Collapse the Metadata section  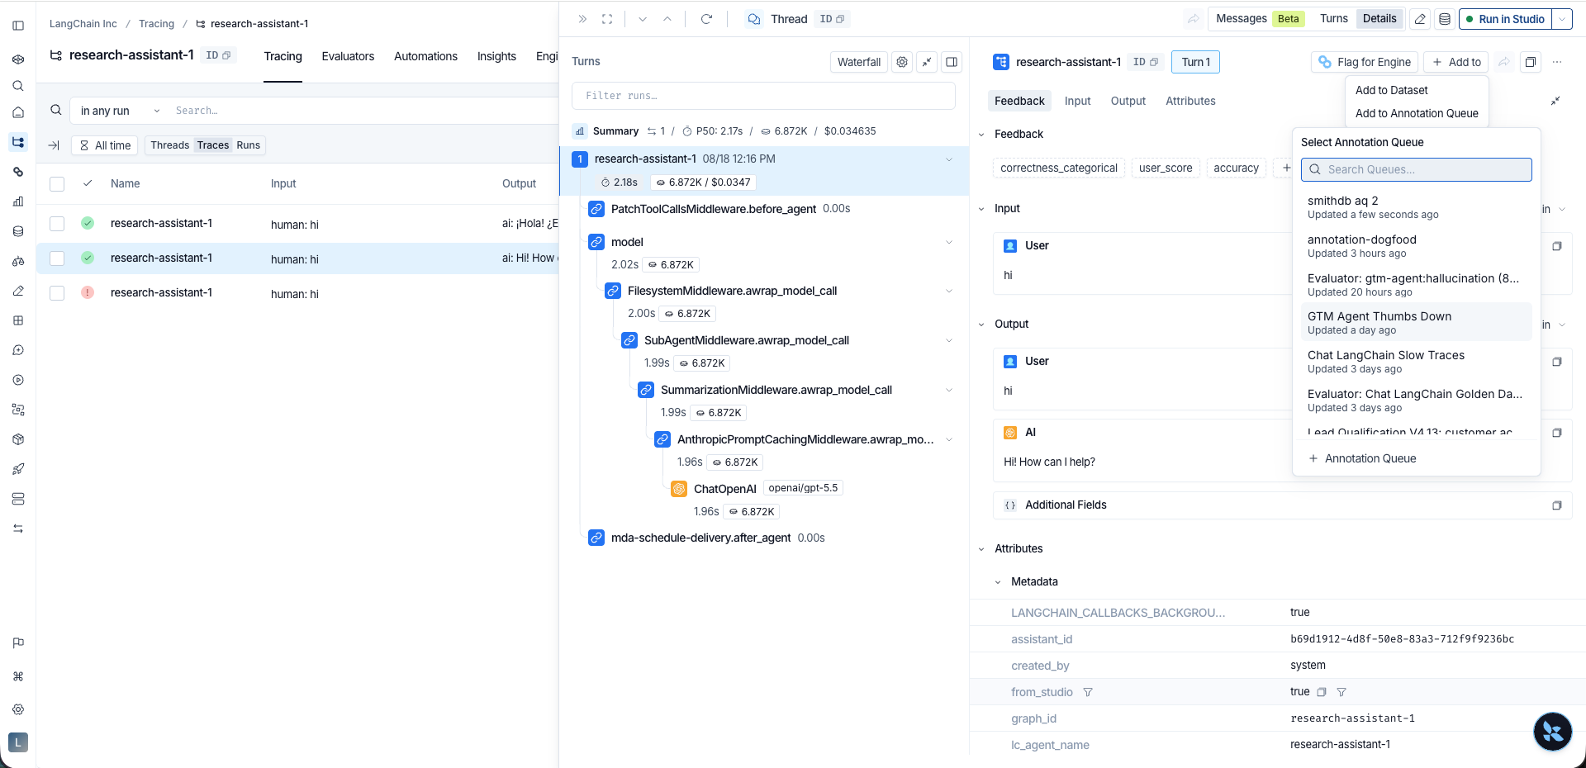point(998,582)
